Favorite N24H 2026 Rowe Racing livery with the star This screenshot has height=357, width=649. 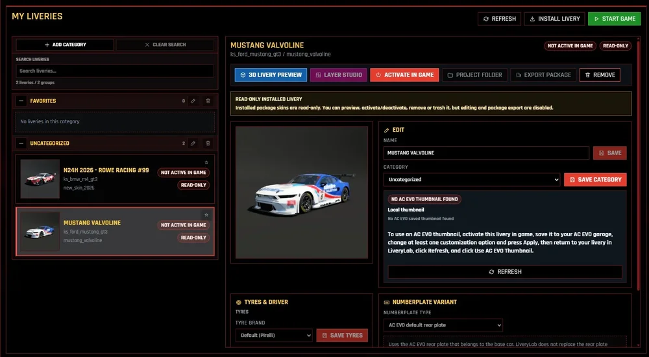[206, 162]
